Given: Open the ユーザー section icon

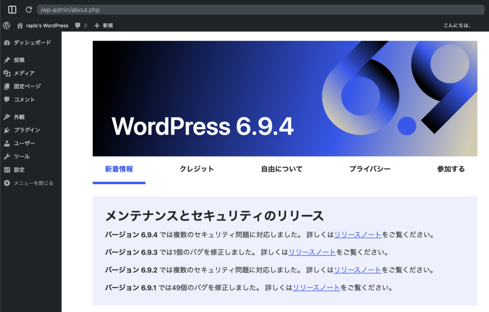Looking at the screenshot, I should coord(7,143).
